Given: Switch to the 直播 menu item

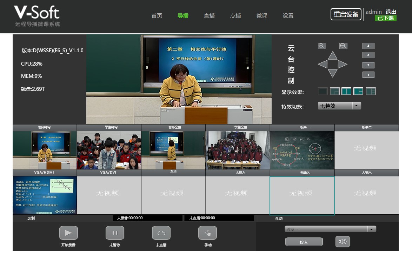Looking at the screenshot, I should (x=209, y=15).
